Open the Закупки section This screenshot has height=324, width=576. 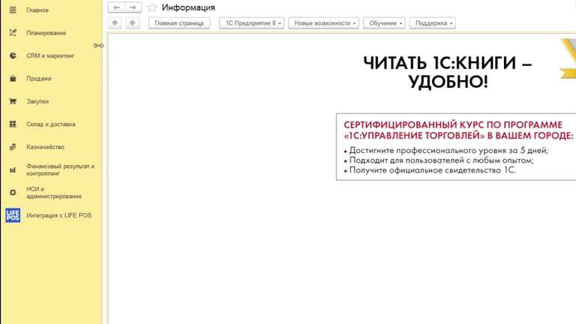tap(37, 101)
